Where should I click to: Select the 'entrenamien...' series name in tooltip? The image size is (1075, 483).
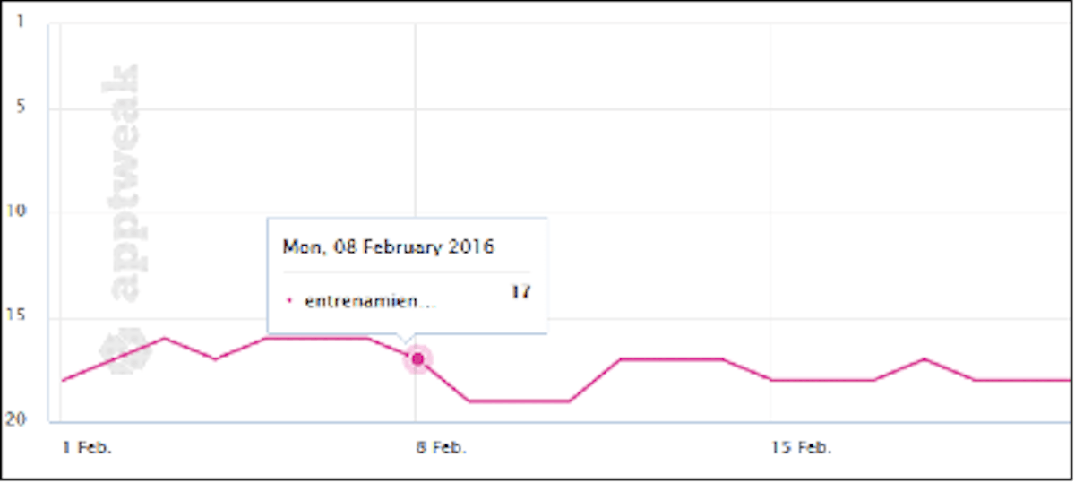pyautogui.click(x=370, y=302)
